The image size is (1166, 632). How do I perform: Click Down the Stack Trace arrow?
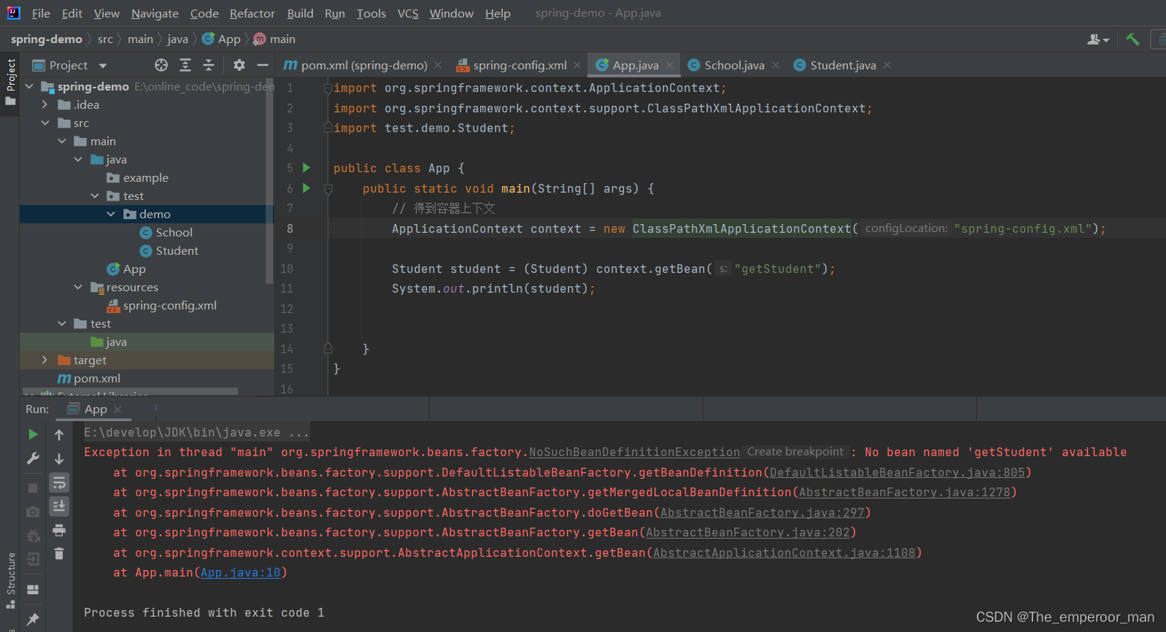(x=59, y=458)
